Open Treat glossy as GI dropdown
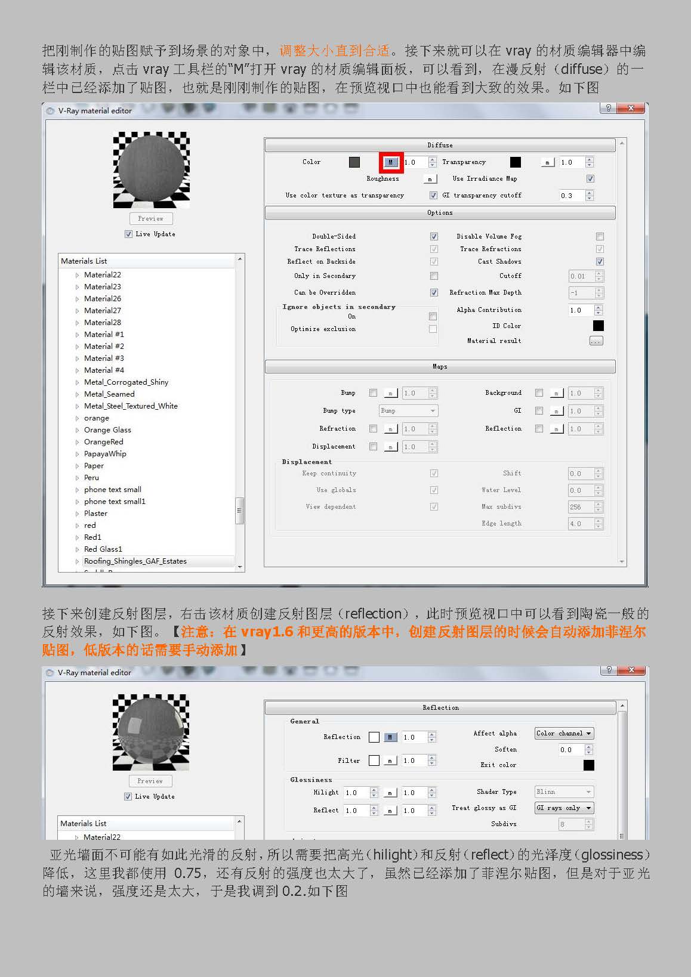 coord(564,808)
